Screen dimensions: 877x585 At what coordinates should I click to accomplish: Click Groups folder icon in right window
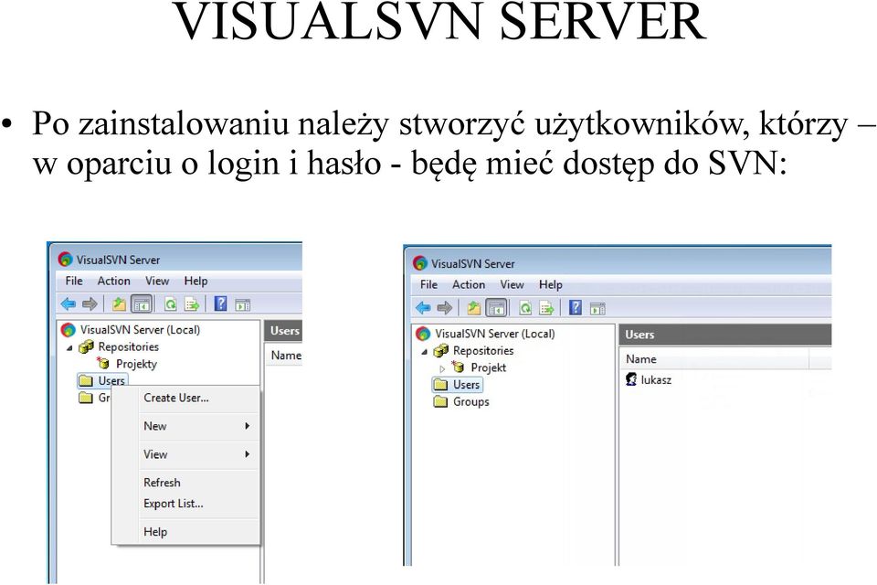click(440, 401)
